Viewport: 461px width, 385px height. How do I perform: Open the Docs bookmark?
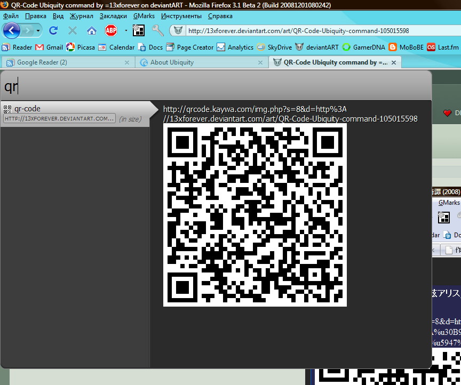150,47
